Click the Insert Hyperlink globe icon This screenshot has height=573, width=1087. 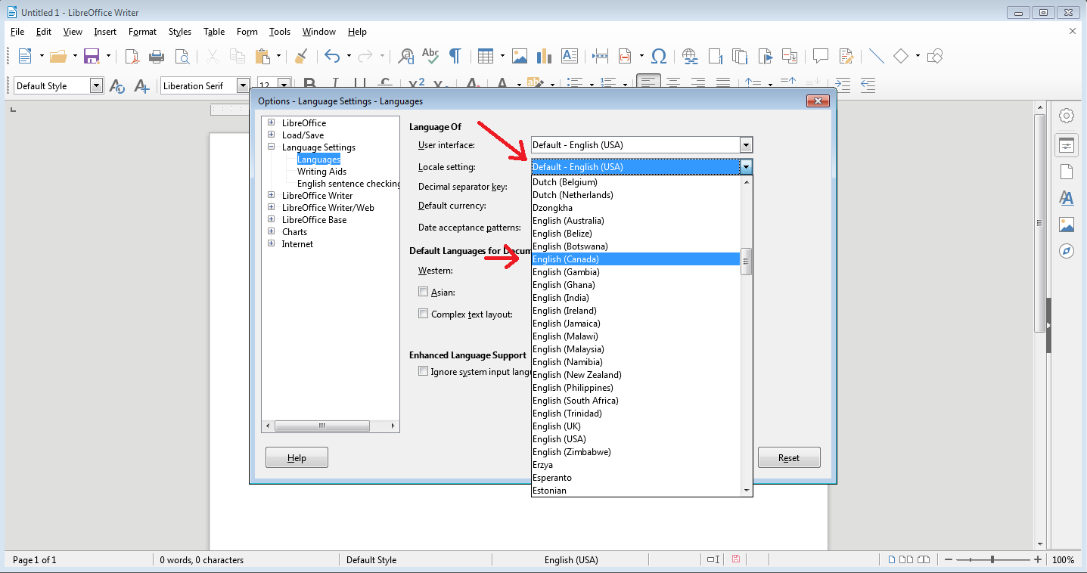coord(690,56)
